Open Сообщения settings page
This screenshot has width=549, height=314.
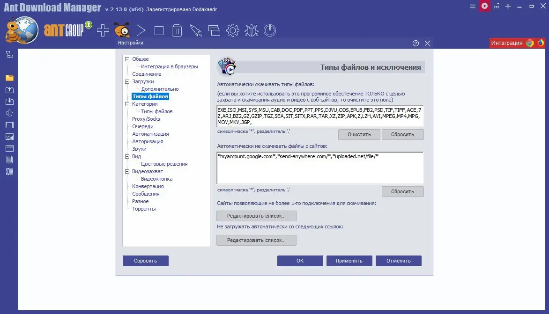click(146, 194)
